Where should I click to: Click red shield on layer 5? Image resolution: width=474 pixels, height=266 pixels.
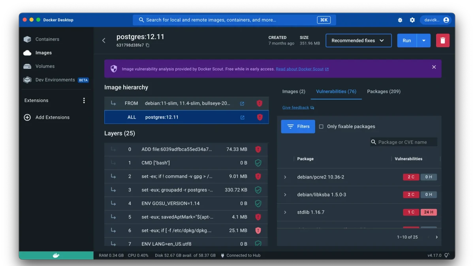[x=258, y=217]
